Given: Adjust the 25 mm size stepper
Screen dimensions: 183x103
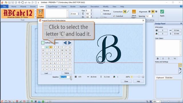Looking at the screenshot, I should pos(79,14).
